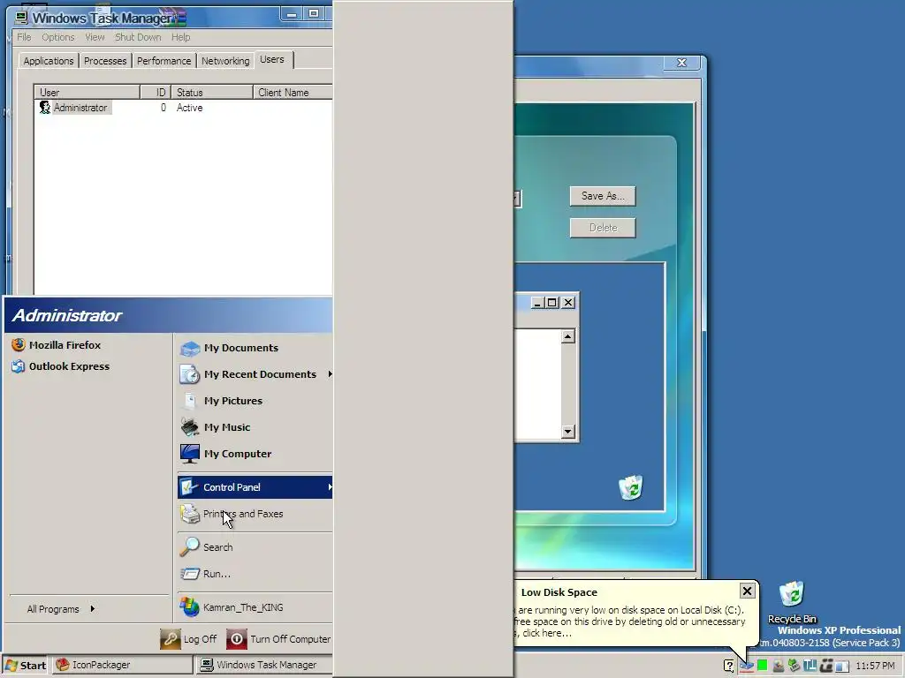Sort by Client Name column header
This screenshot has width=905, height=678.
pyautogui.click(x=293, y=92)
